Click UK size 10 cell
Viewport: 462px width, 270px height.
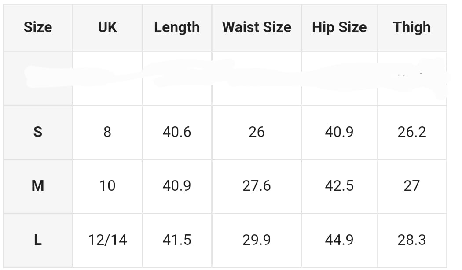point(107,186)
